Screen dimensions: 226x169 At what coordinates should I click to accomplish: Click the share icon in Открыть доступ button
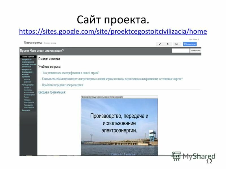(184, 44)
